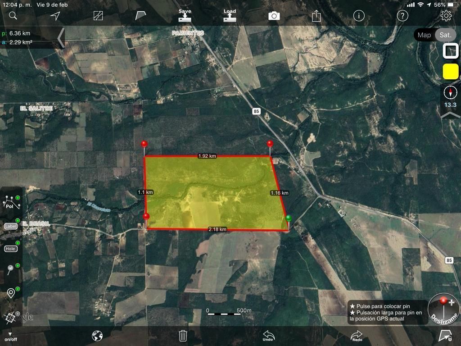The width and height of the screenshot is (461, 346).
Task: Take a snapshot with camera icon
Action: pos(274,16)
